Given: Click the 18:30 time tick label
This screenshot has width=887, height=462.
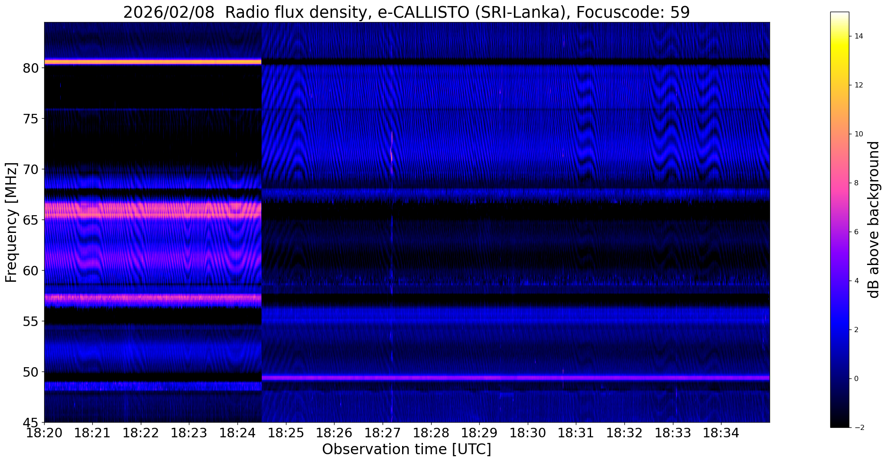Looking at the screenshot, I should coord(528,433).
